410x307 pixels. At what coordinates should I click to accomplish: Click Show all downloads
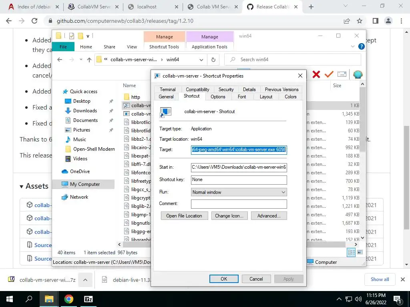click(x=380, y=279)
